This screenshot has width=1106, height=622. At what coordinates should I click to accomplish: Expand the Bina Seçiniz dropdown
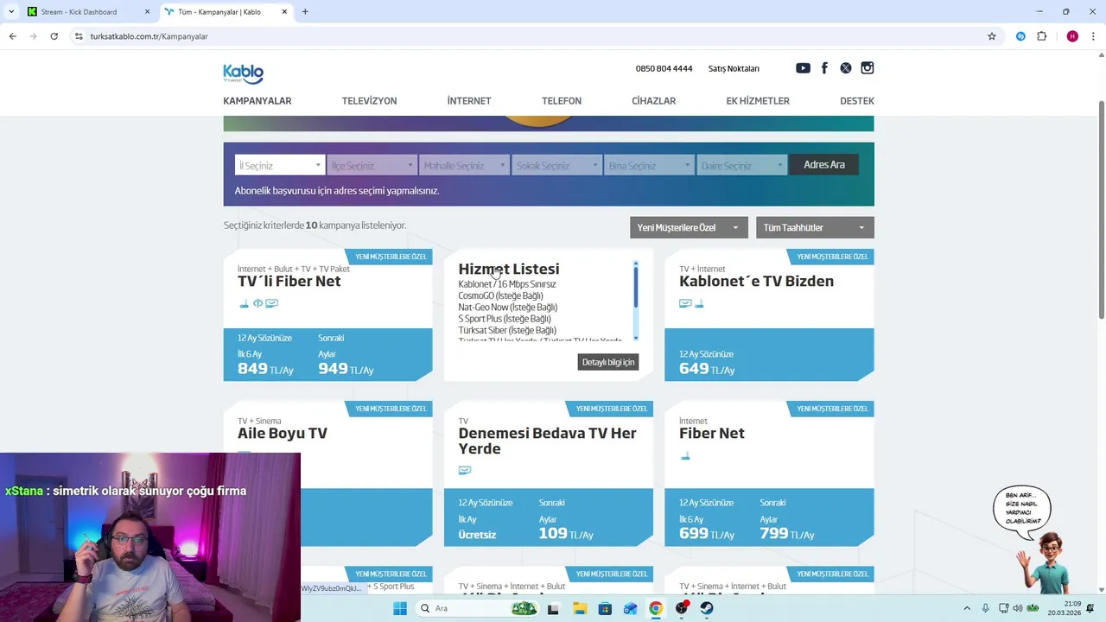[x=650, y=165]
